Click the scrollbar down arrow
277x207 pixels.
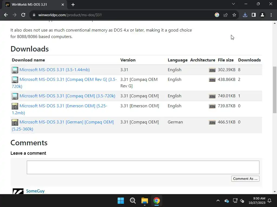(275, 192)
